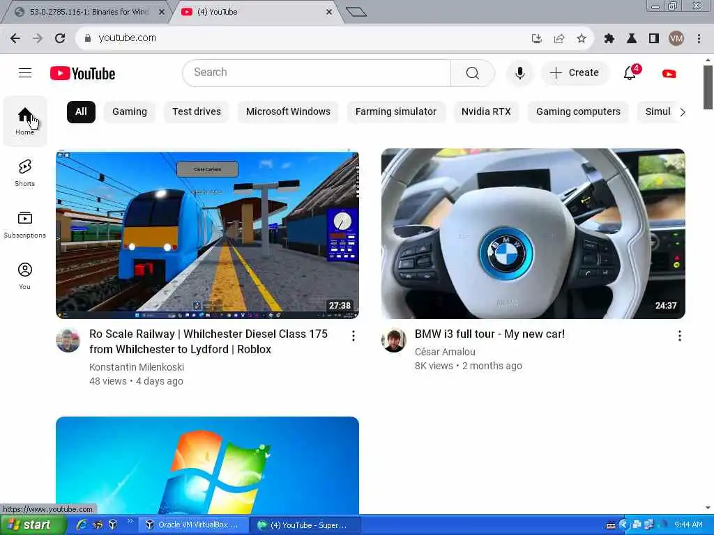Open Konstantin Milenkoski channel name link
Viewport: 714px width, 535px height.
pyautogui.click(x=137, y=367)
